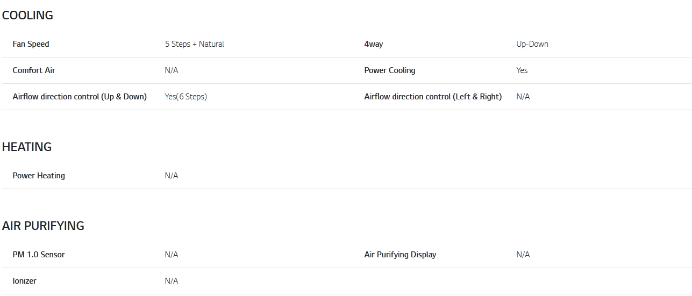Click the Yes value for Power Cooling
Screen dimensions: 692x296
(x=522, y=70)
